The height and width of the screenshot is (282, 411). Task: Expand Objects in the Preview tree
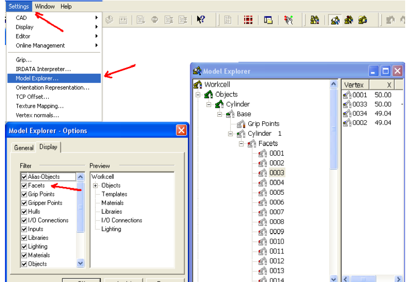pos(95,186)
